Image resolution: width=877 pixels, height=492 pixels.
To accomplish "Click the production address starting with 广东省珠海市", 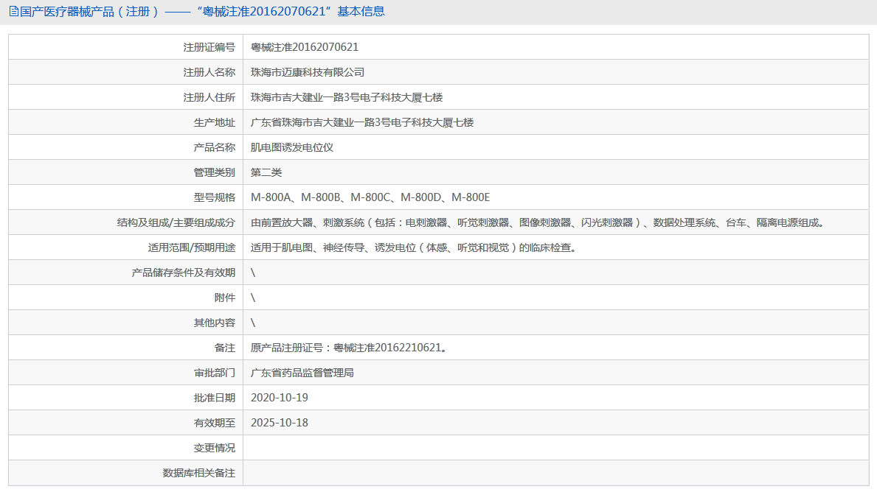I will tap(362, 122).
